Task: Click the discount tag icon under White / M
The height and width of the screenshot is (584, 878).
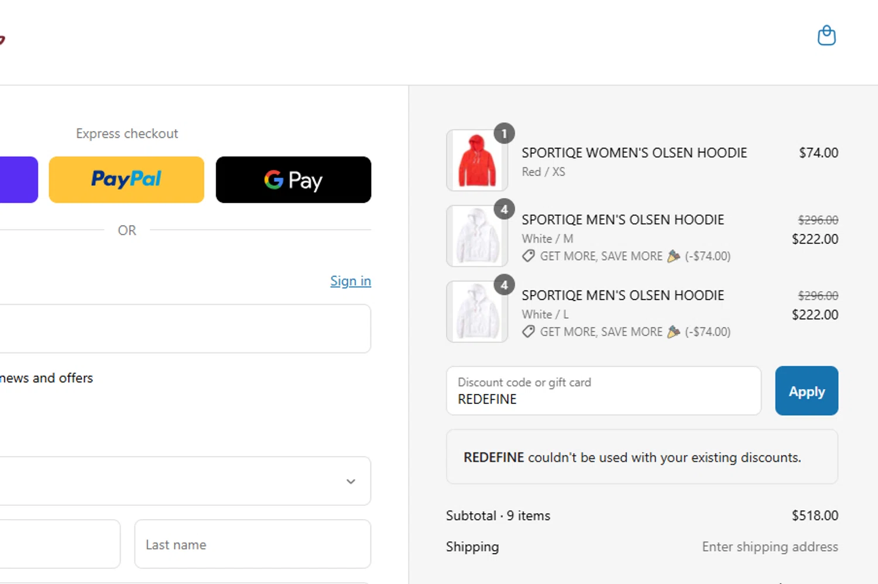Action: pos(529,256)
